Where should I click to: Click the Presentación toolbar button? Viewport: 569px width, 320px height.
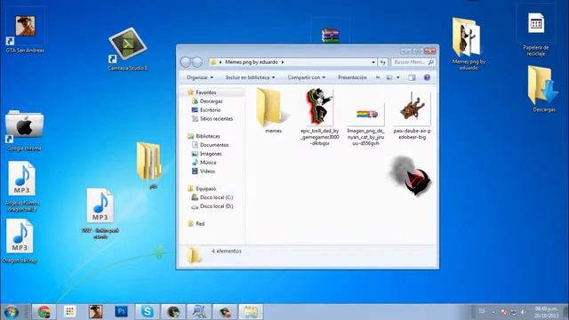pos(352,77)
